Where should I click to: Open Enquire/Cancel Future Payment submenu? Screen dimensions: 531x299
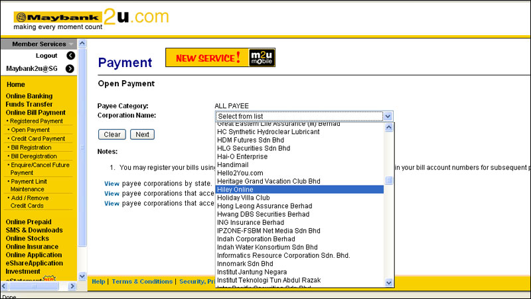click(40, 169)
